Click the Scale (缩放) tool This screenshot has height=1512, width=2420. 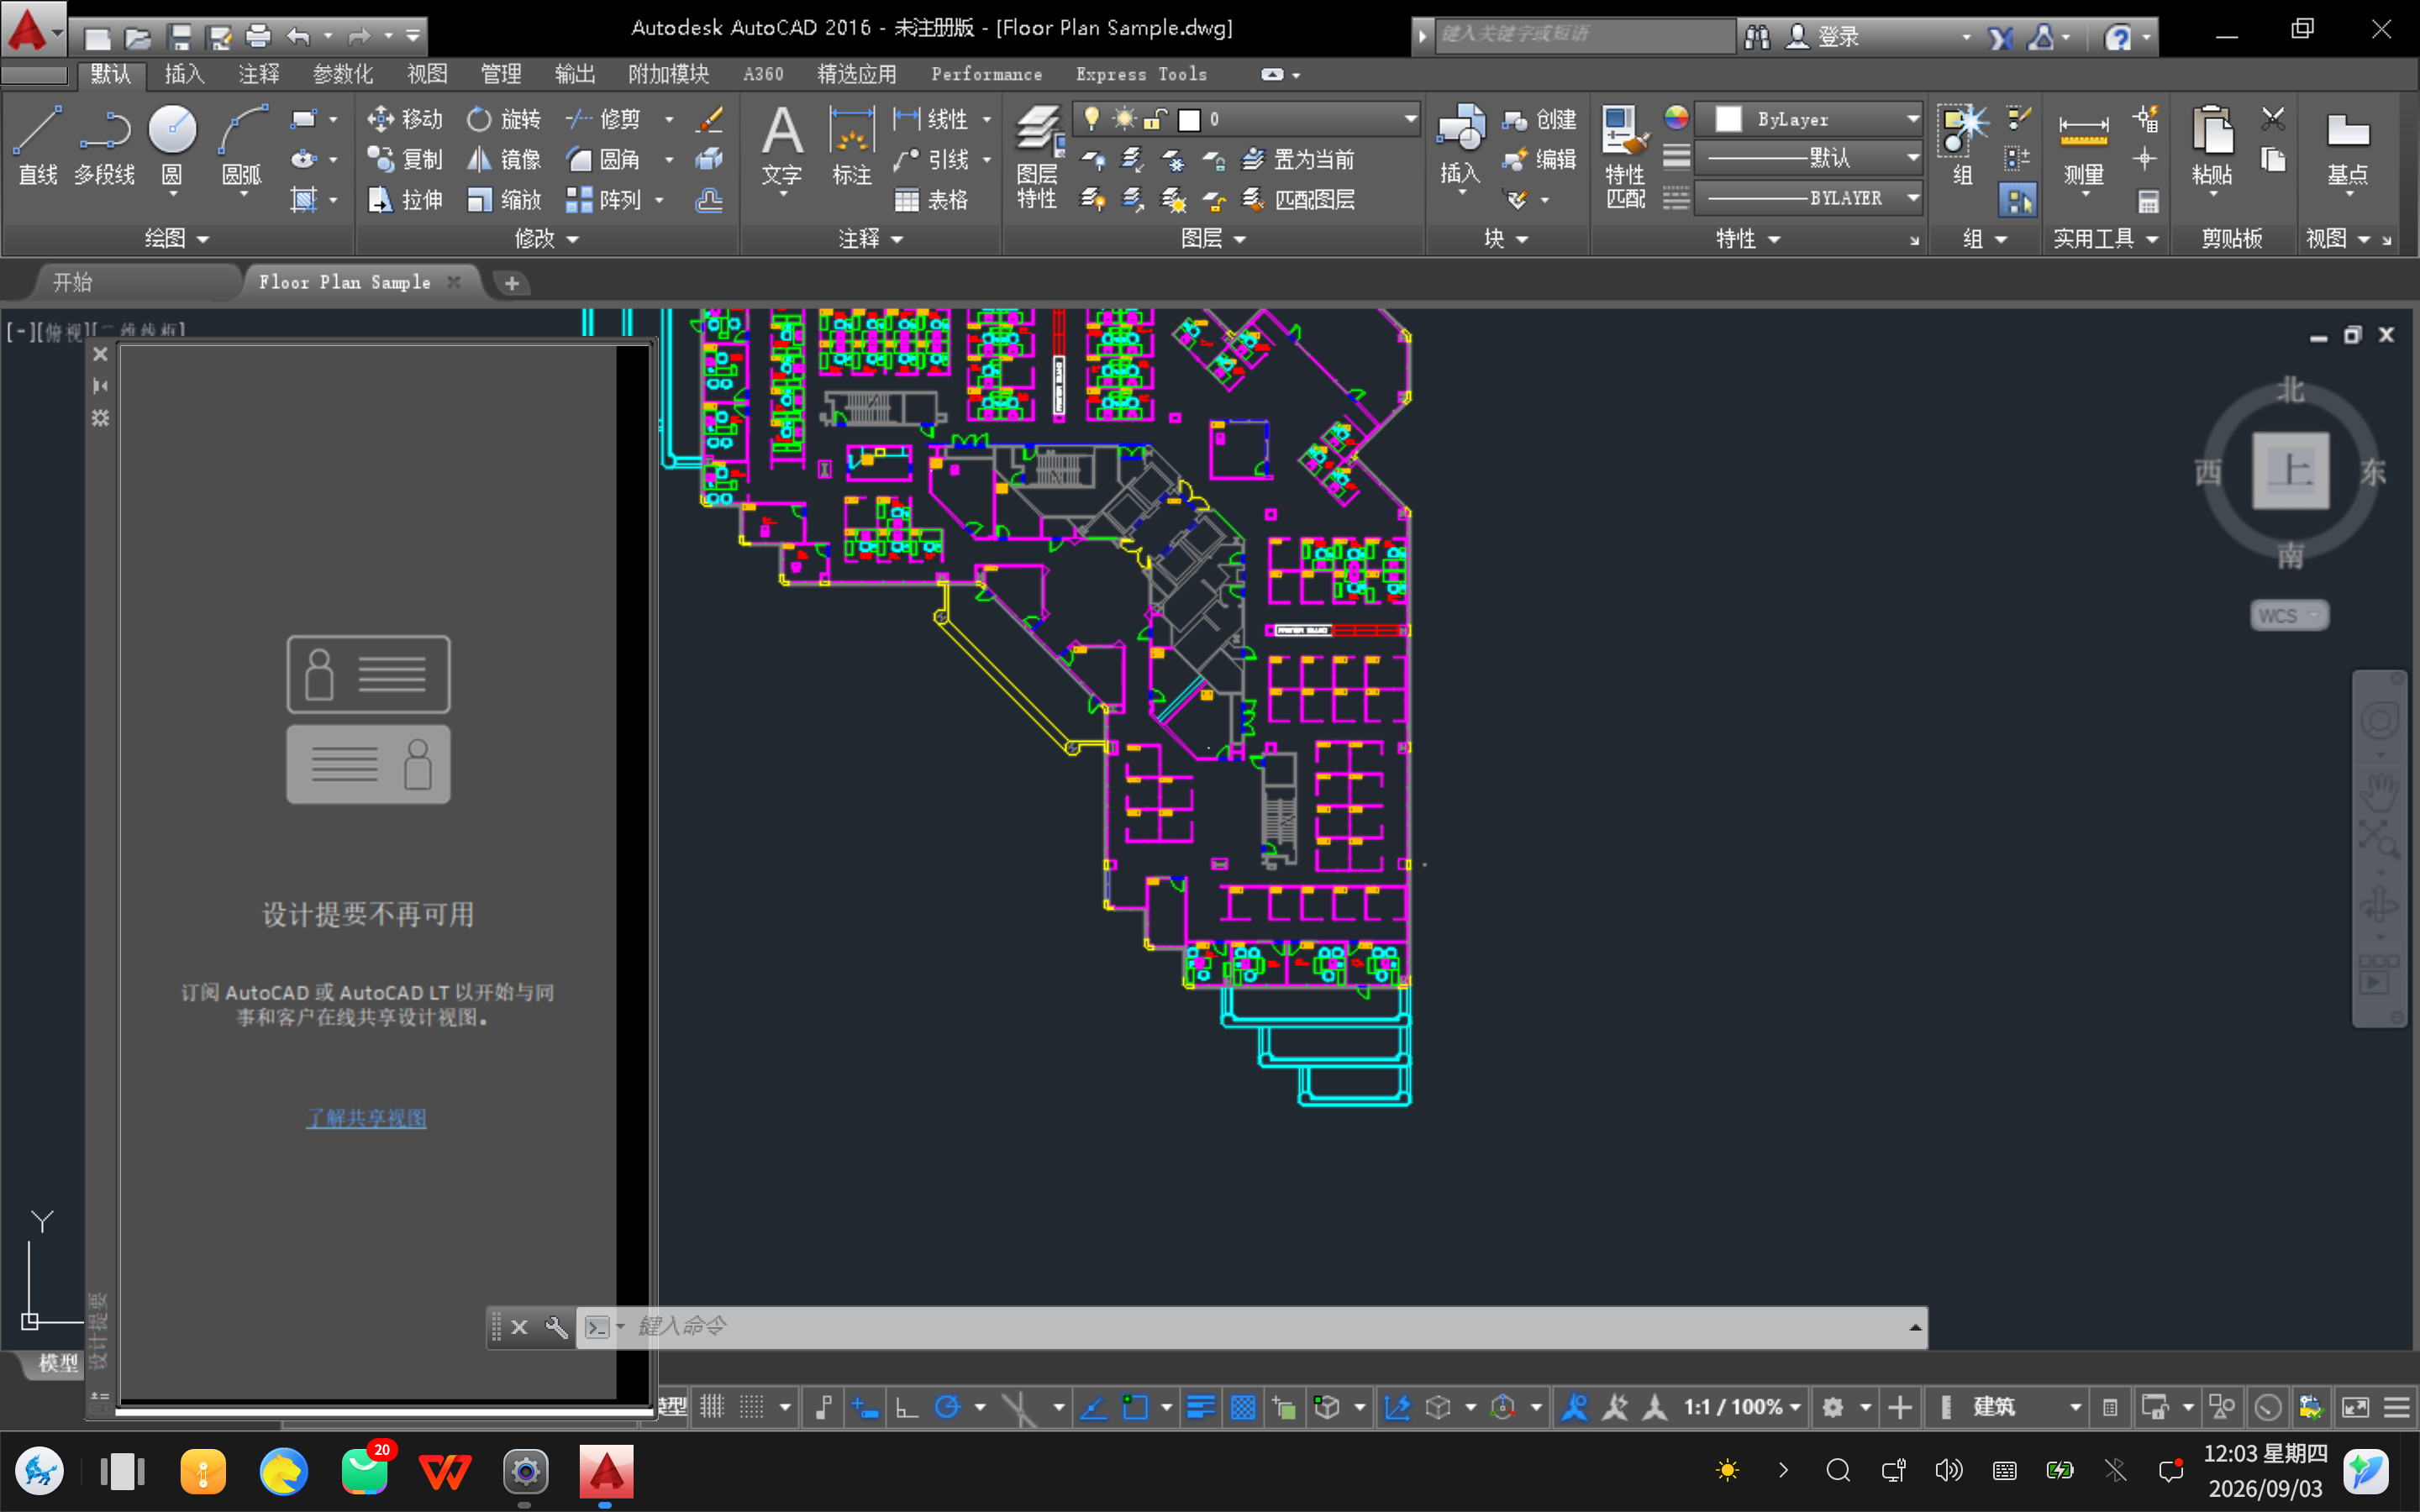504,200
